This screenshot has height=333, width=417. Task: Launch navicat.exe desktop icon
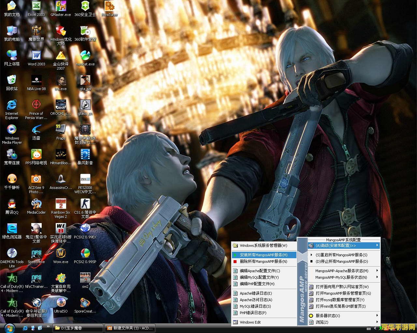[x=85, y=58]
